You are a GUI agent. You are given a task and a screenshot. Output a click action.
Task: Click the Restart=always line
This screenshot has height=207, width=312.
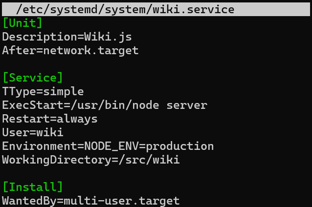point(50,119)
